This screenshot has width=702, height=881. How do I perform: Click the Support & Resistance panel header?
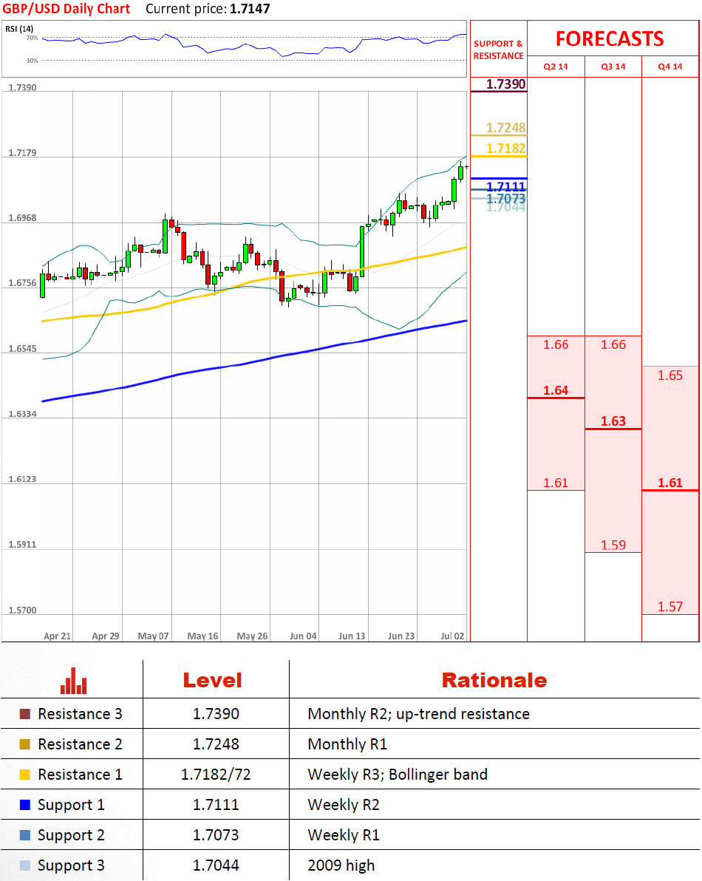pos(498,50)
